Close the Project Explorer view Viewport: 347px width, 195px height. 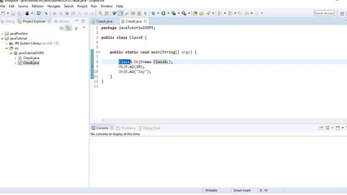[49, 22]
